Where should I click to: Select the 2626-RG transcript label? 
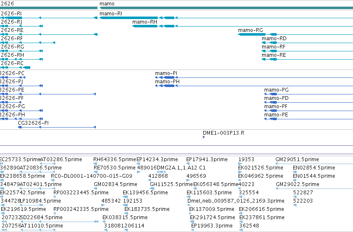12,47
